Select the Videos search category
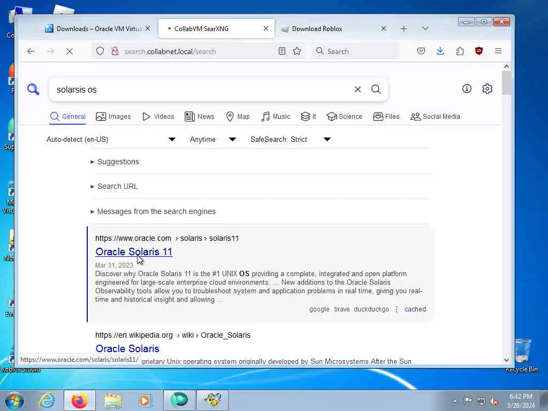Viewport: 548px width, 411px height. pyautogui.click(x=158, y=117)
